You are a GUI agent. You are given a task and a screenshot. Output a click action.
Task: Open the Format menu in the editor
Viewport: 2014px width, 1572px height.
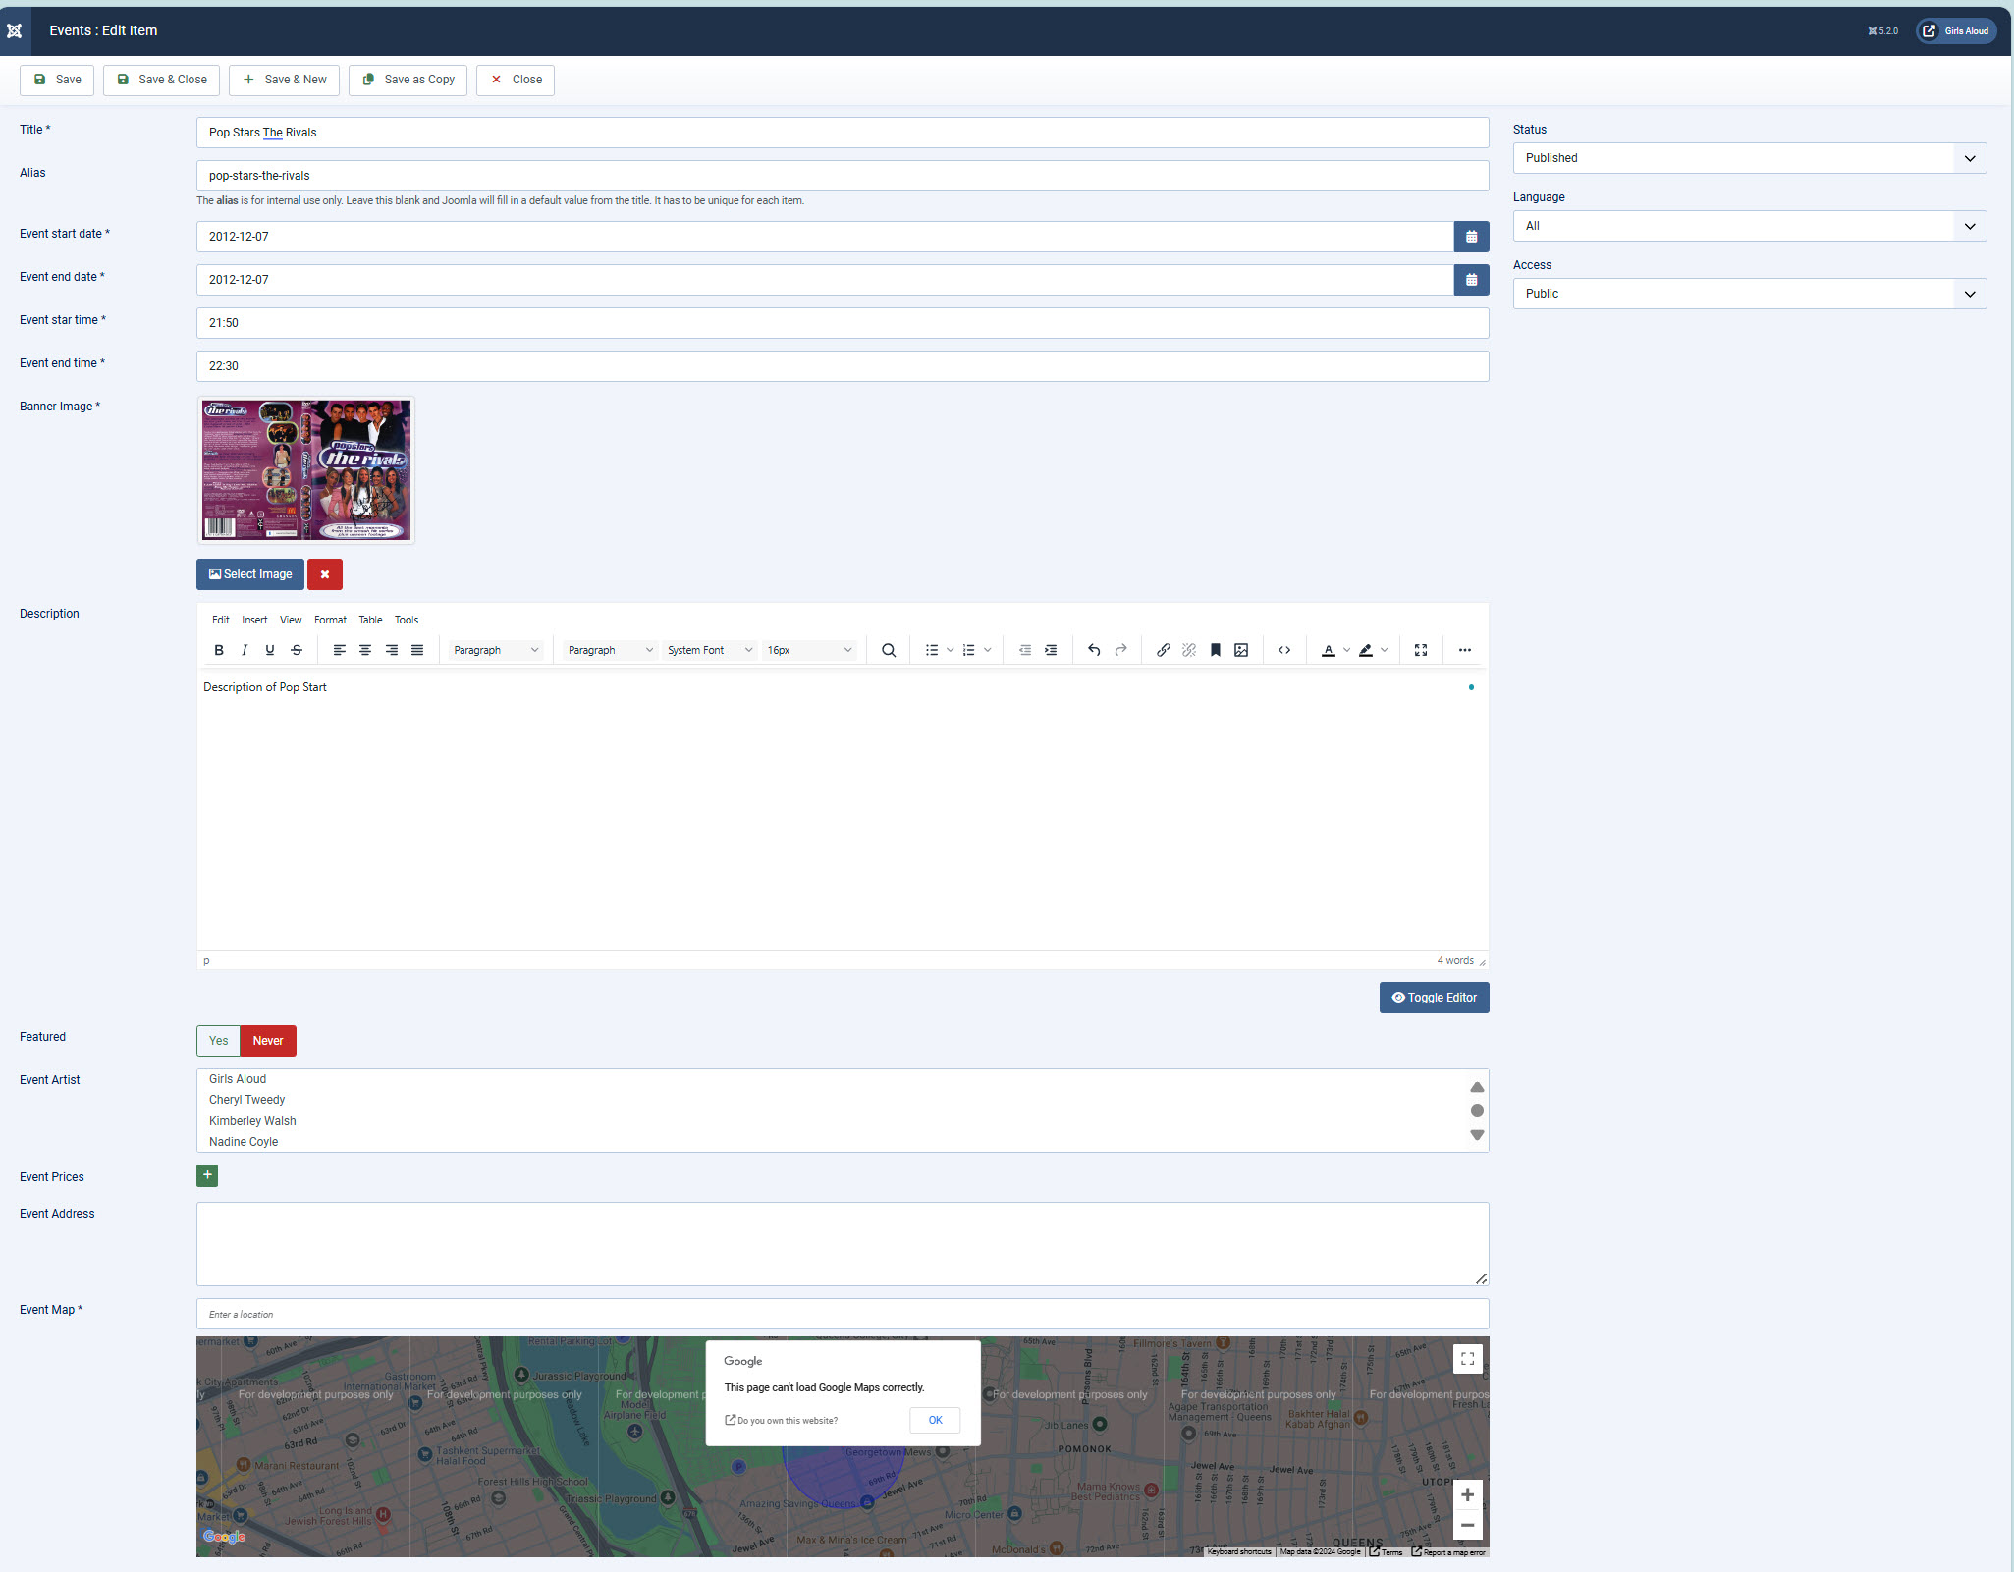tap(330, 620)
